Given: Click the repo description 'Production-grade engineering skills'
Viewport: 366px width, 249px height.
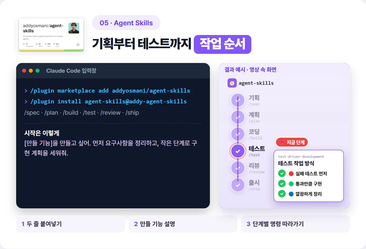Looking at the screenshot, I should coord(43,37).
